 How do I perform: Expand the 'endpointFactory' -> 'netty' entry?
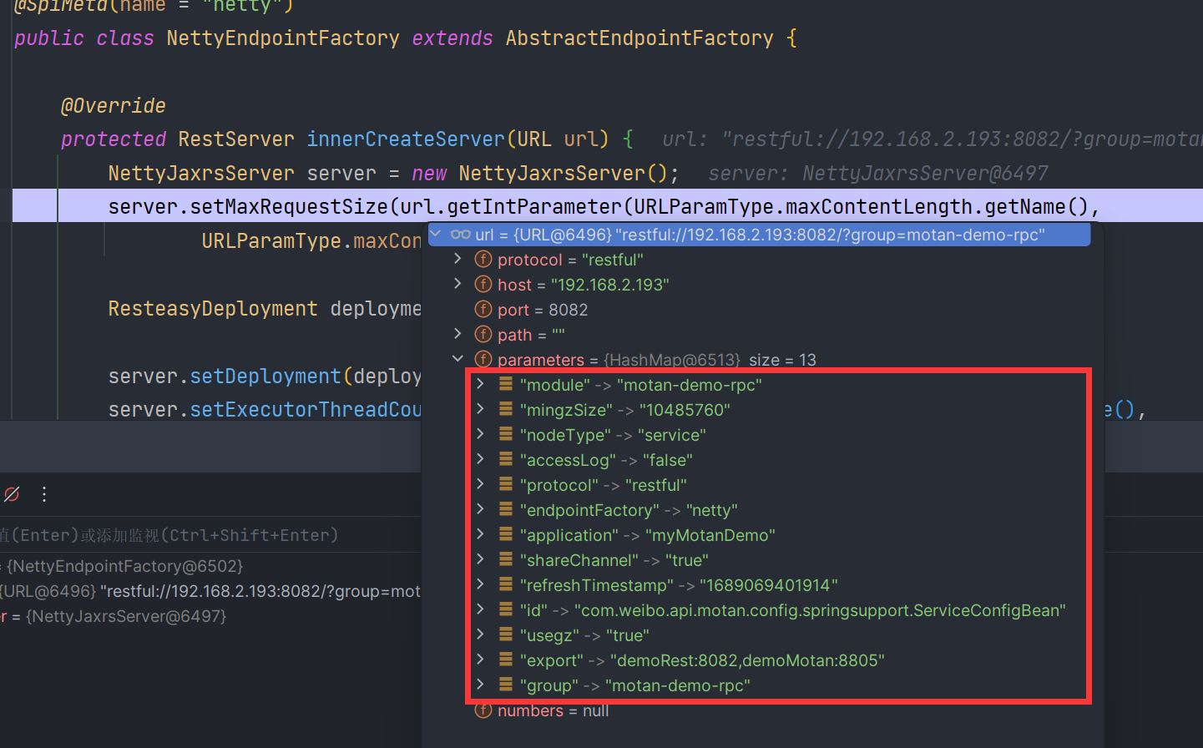(482, 509)
